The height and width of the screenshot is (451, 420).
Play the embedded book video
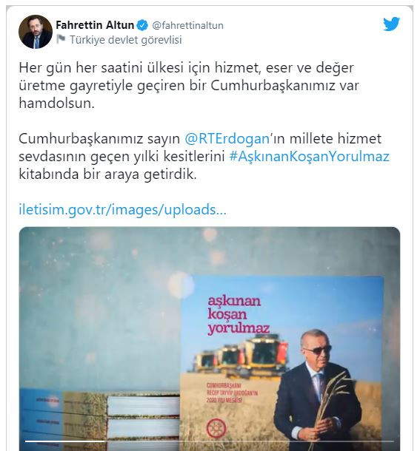tap(210, 339)
